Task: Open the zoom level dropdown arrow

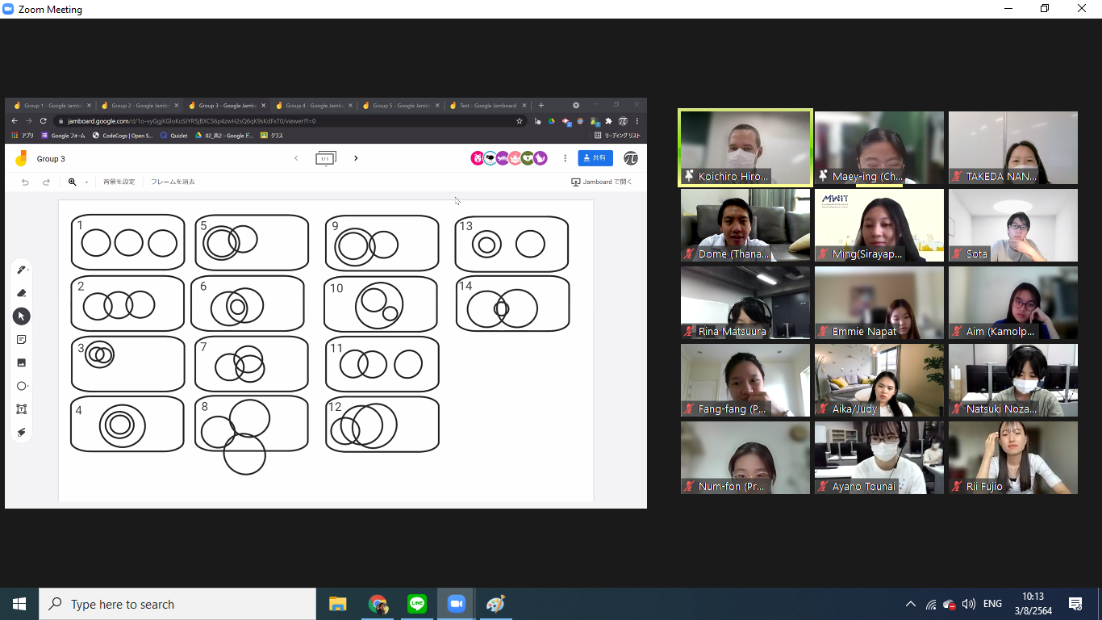Action: coord(86,182)
